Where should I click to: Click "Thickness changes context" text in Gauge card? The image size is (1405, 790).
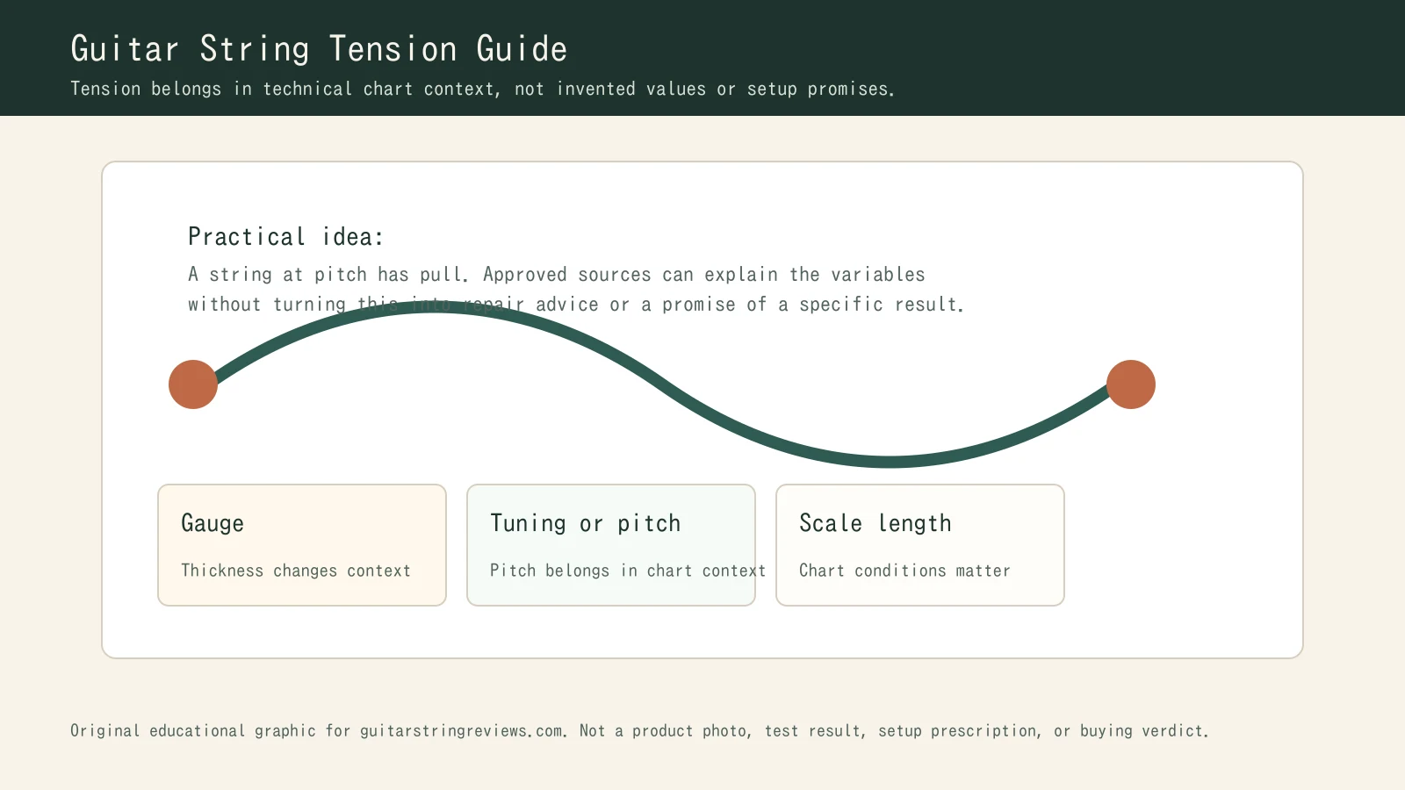295,571
